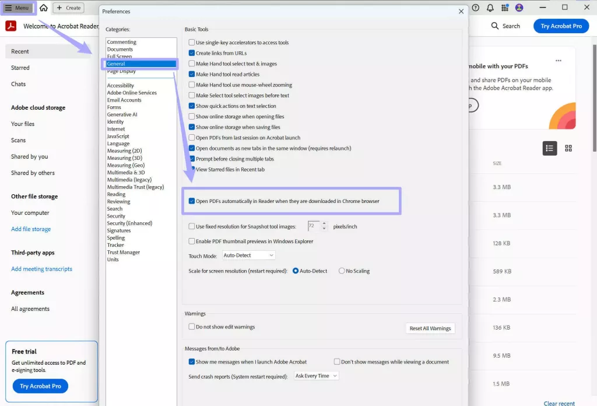
Task: Click the Reset All Warnings button
Action: [x=430, y=328]
